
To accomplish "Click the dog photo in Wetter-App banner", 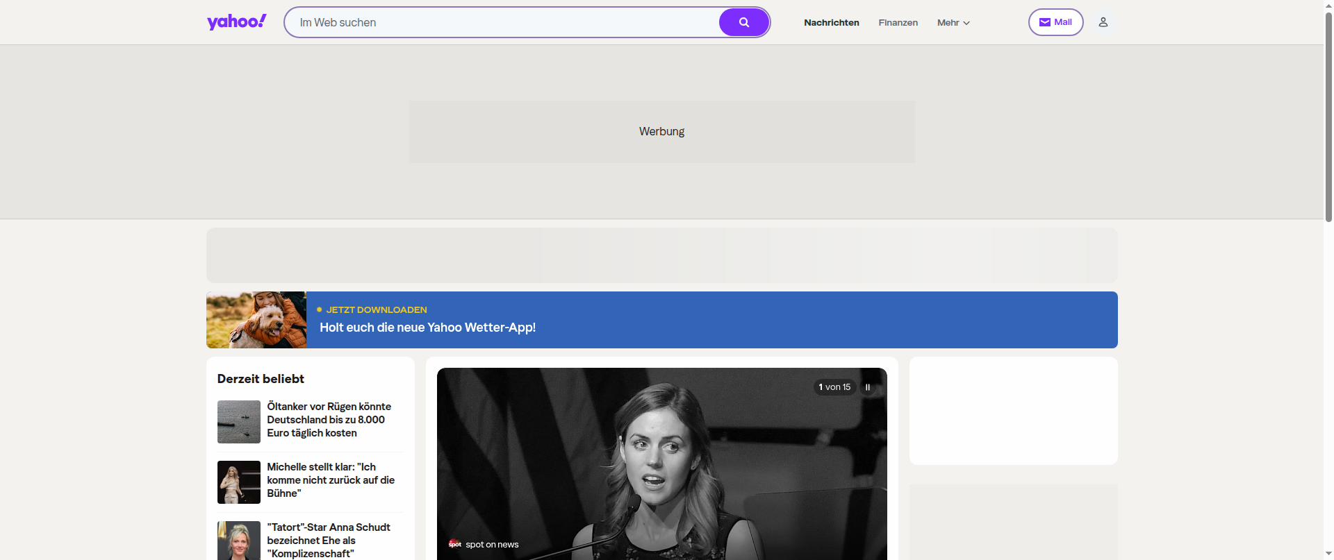I will 256,320.
